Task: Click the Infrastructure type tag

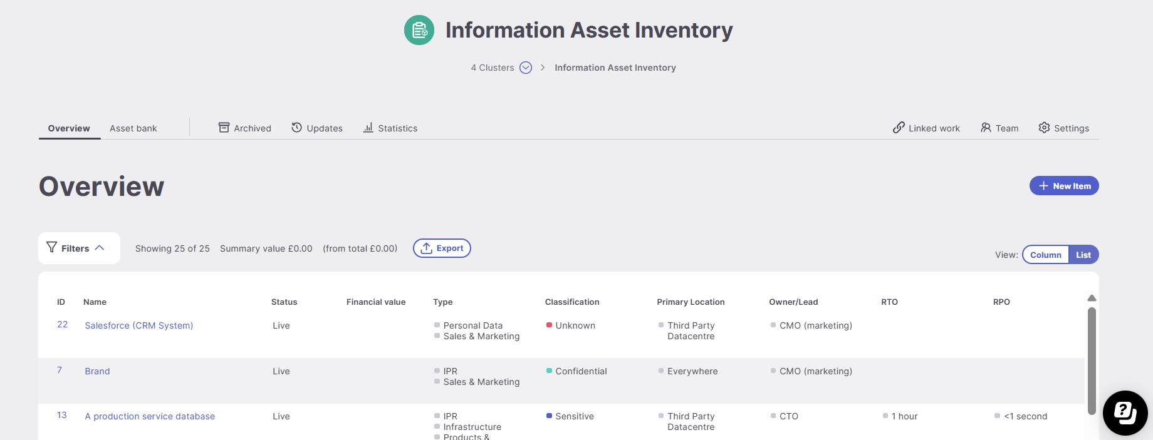Action: click(472, 427)
